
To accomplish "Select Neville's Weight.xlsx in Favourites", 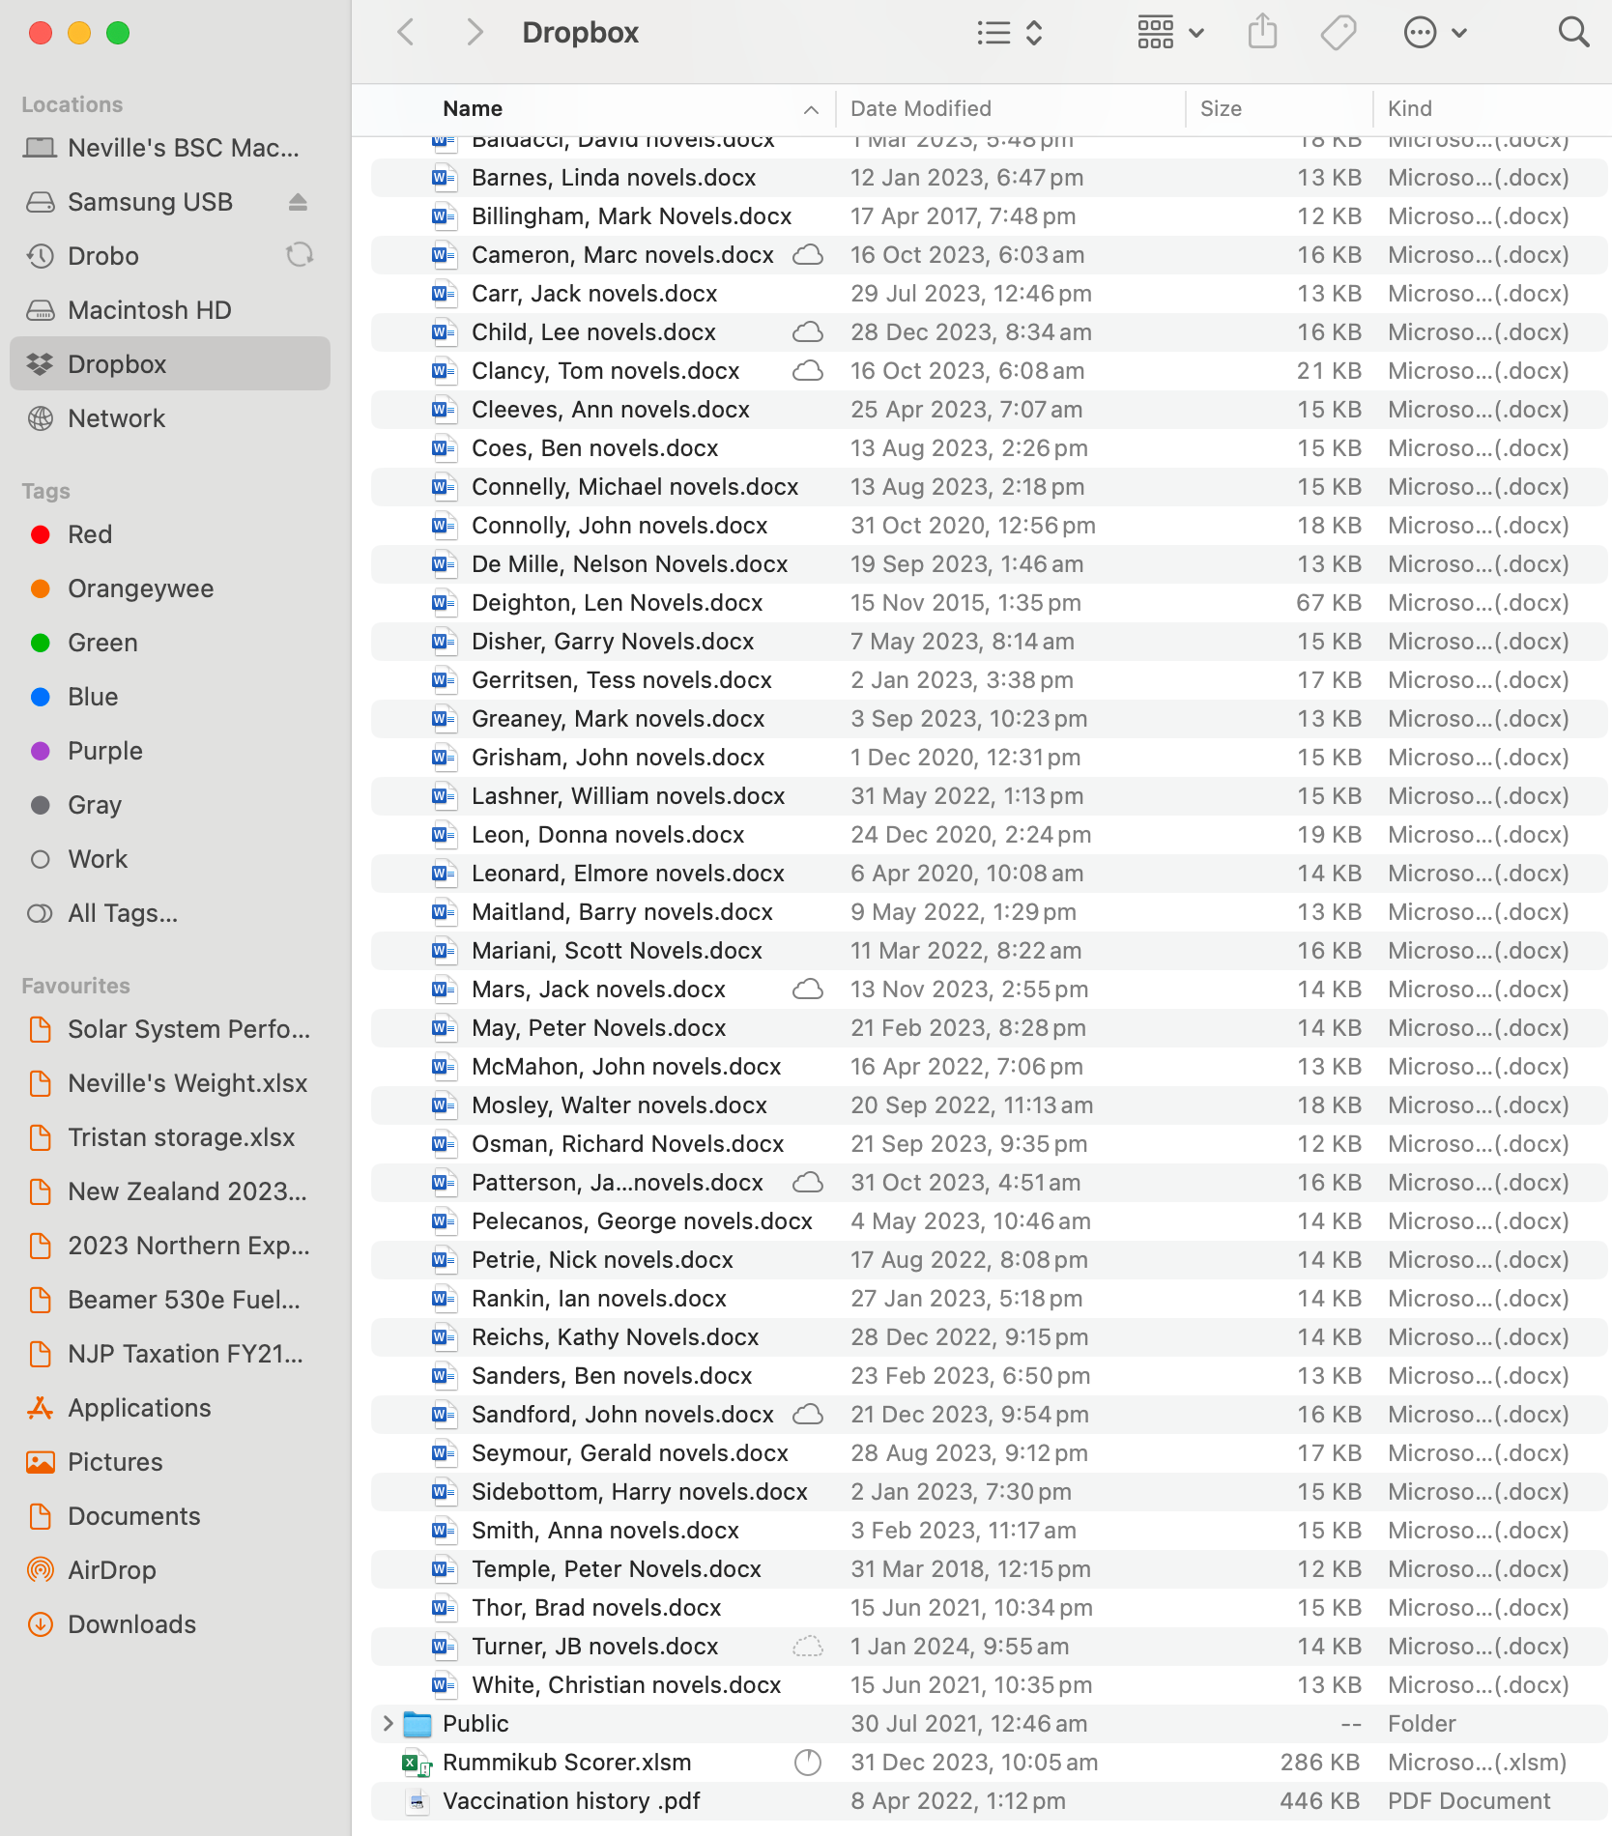I will coord(170,1083).
